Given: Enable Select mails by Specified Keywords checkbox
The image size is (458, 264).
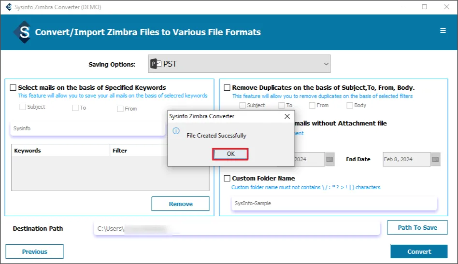Looking at the screenshot, I should pyautogui.click(x=13, y=88).
